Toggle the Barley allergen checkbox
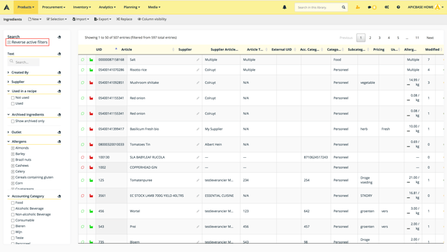 coord(12,154)
